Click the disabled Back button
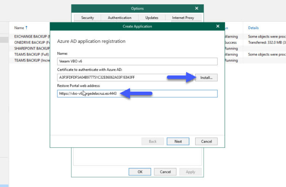The height and width of the screenshot is (187, 286). (153, 141)
